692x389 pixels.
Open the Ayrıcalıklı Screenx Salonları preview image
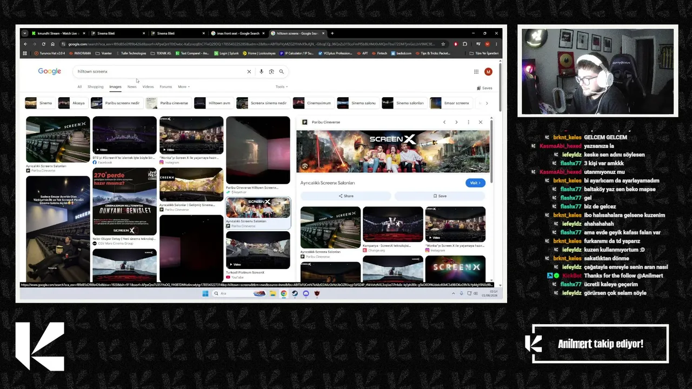pyautogui.click(x=393, y=151)
